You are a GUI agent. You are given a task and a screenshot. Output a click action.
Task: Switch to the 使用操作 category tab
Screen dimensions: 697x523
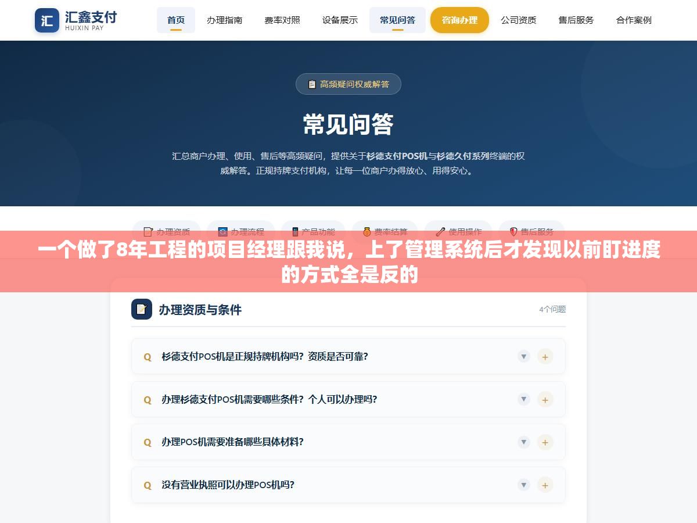[x=458, y=231]
